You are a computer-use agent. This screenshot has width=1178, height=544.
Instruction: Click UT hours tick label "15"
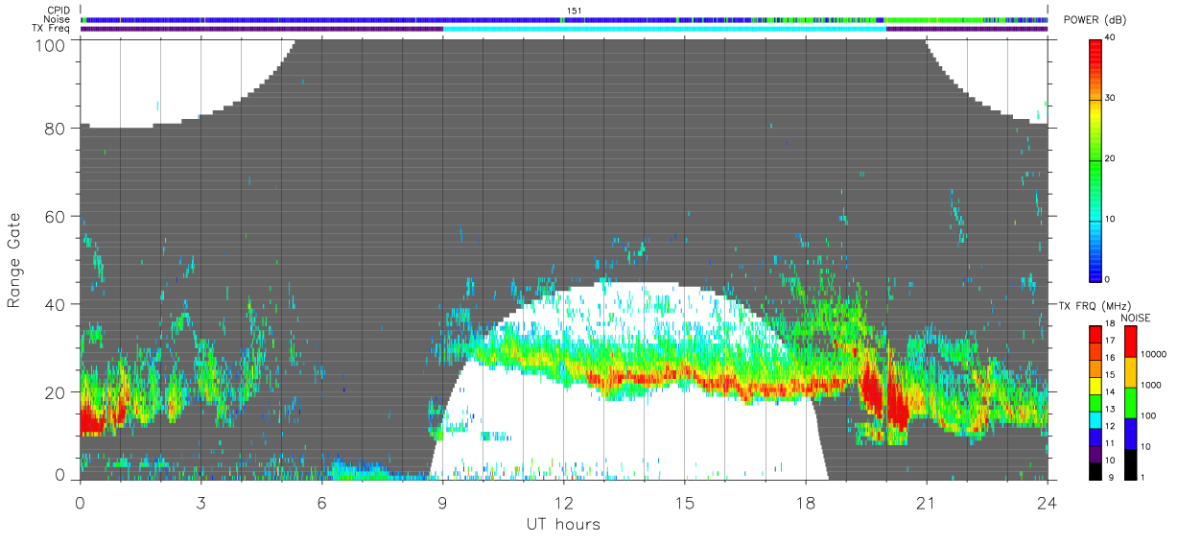(x=685, y=503)
